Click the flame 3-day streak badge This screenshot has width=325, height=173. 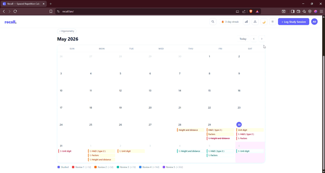tap(230, 22)
